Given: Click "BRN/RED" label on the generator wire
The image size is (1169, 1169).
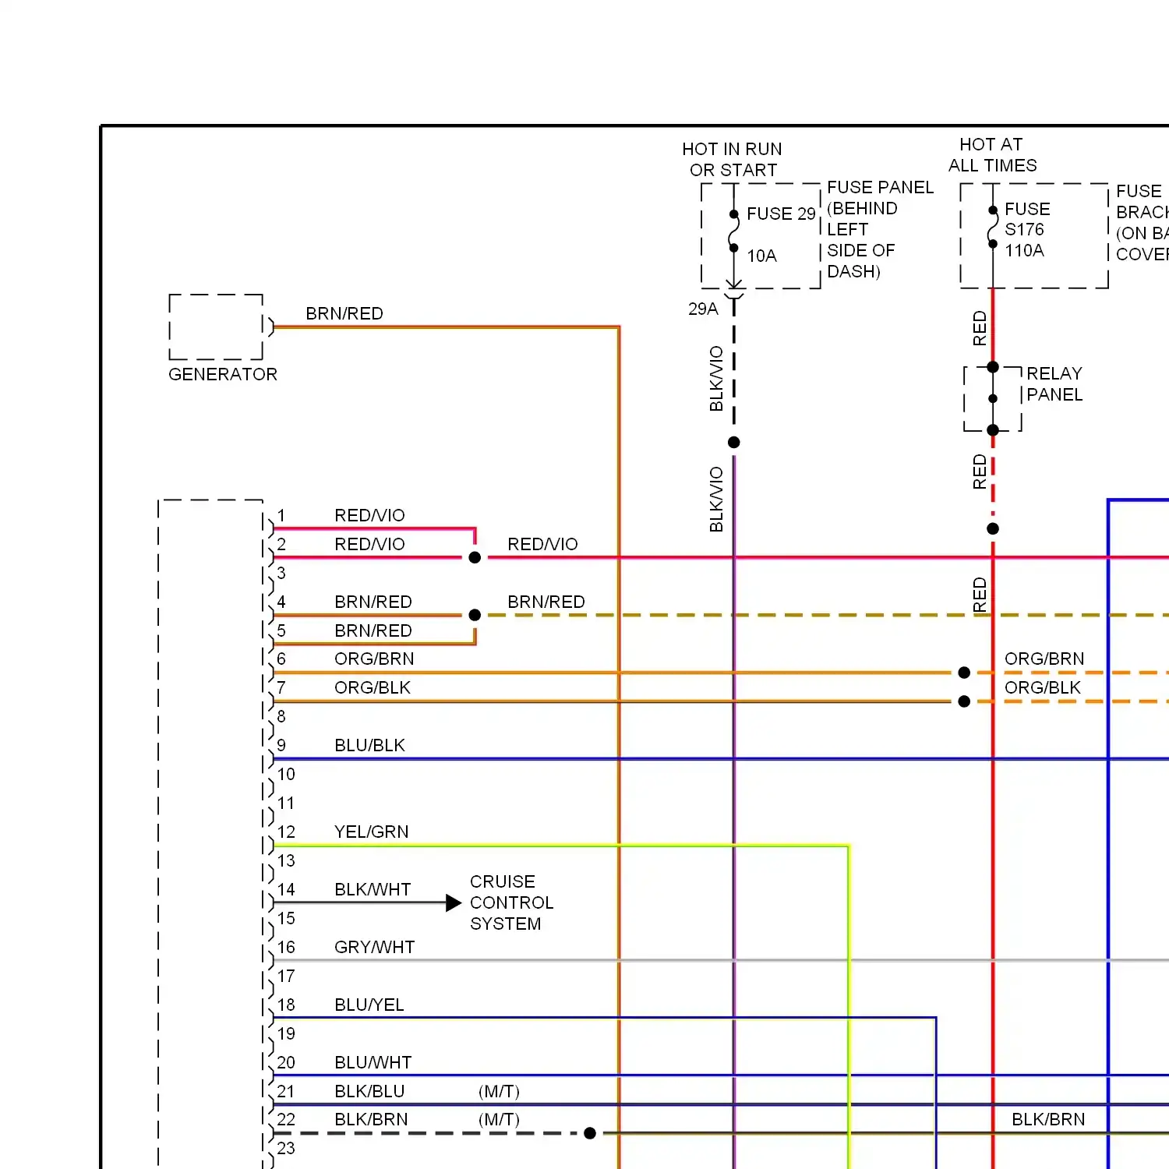Looking at the screenshot, I should point(344,313).
